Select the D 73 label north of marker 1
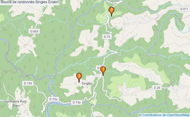The height and width of the screenshot is (117, 190). pyautogui.click(x=107, y=37)
